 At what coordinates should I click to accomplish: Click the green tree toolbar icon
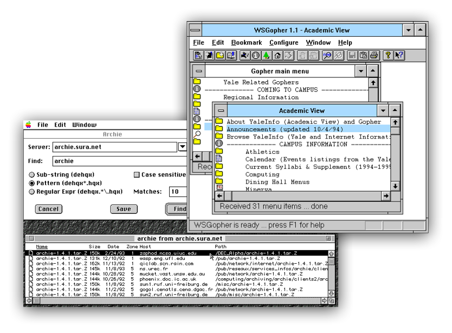(x=266, y=55)
